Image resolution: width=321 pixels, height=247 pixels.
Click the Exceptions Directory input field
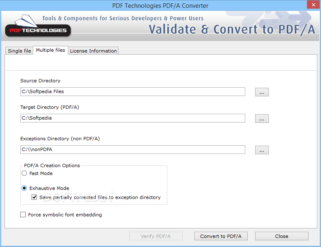[133, 149]
